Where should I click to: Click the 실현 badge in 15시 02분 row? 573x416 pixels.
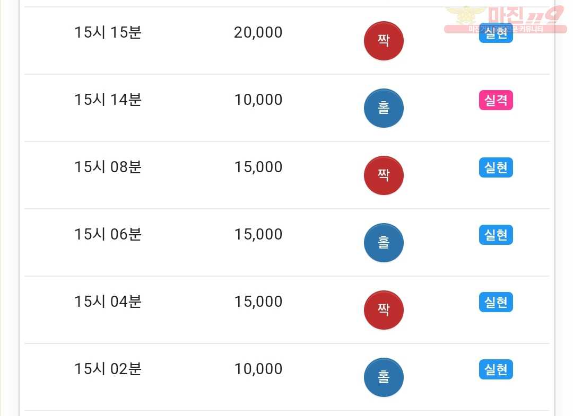tap(496, 369)
